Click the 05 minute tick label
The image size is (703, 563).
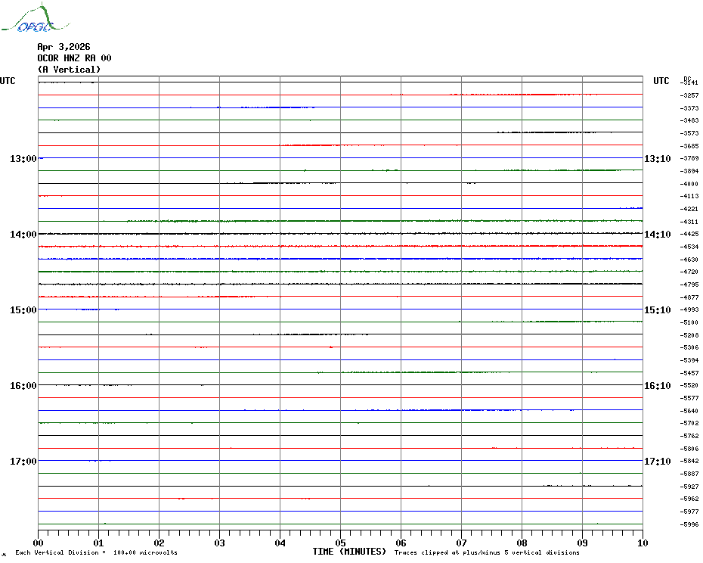(x=340, y=543)
